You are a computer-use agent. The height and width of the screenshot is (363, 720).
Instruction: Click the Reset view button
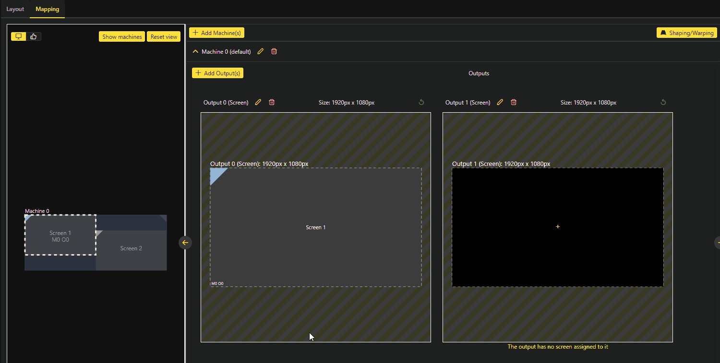164,36
